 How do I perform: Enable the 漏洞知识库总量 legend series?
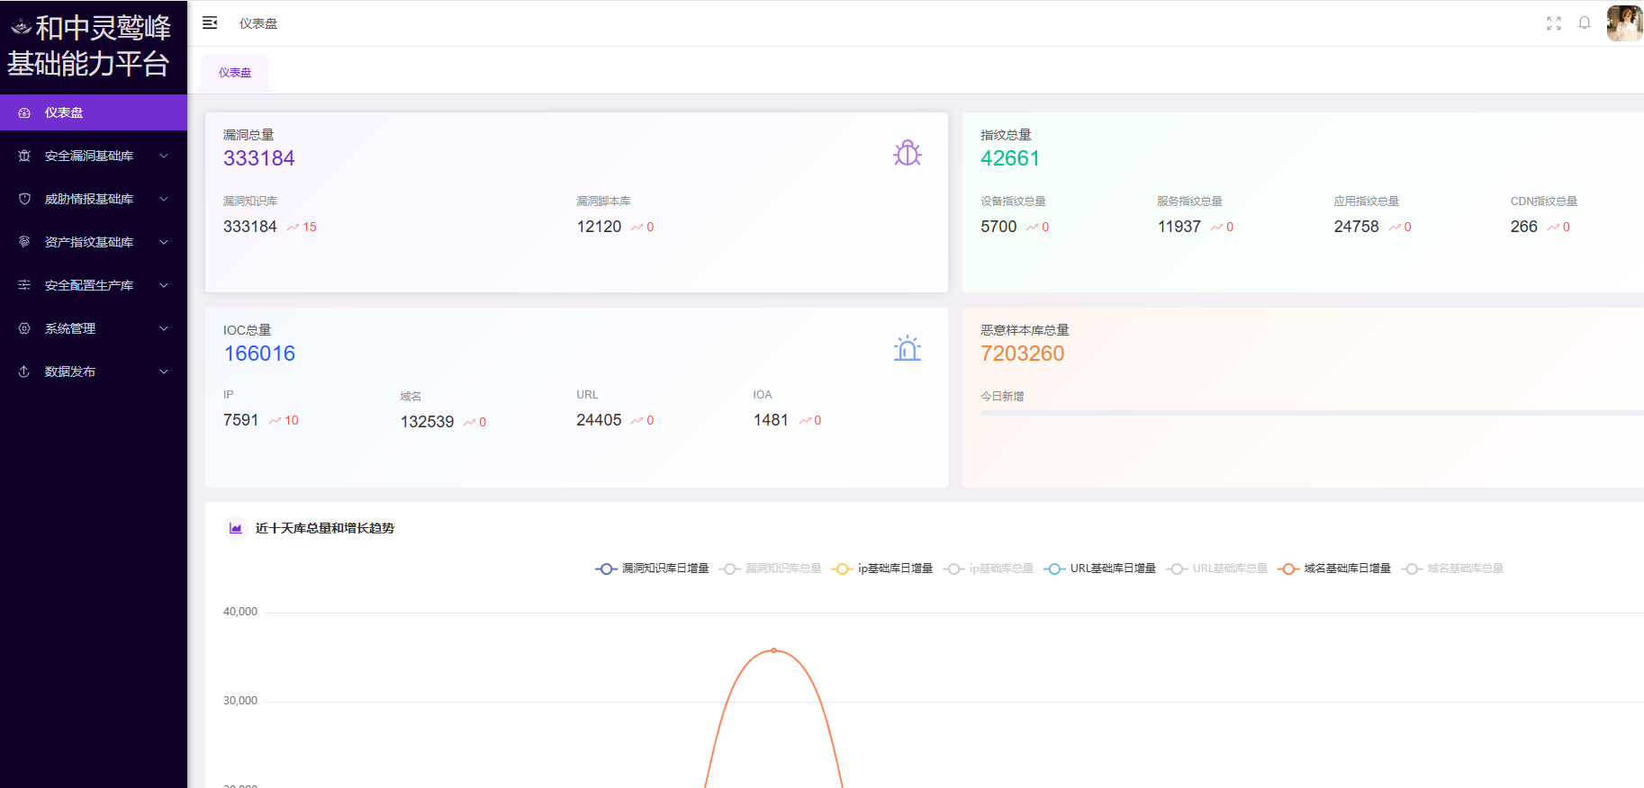click(x=772, y=569)
